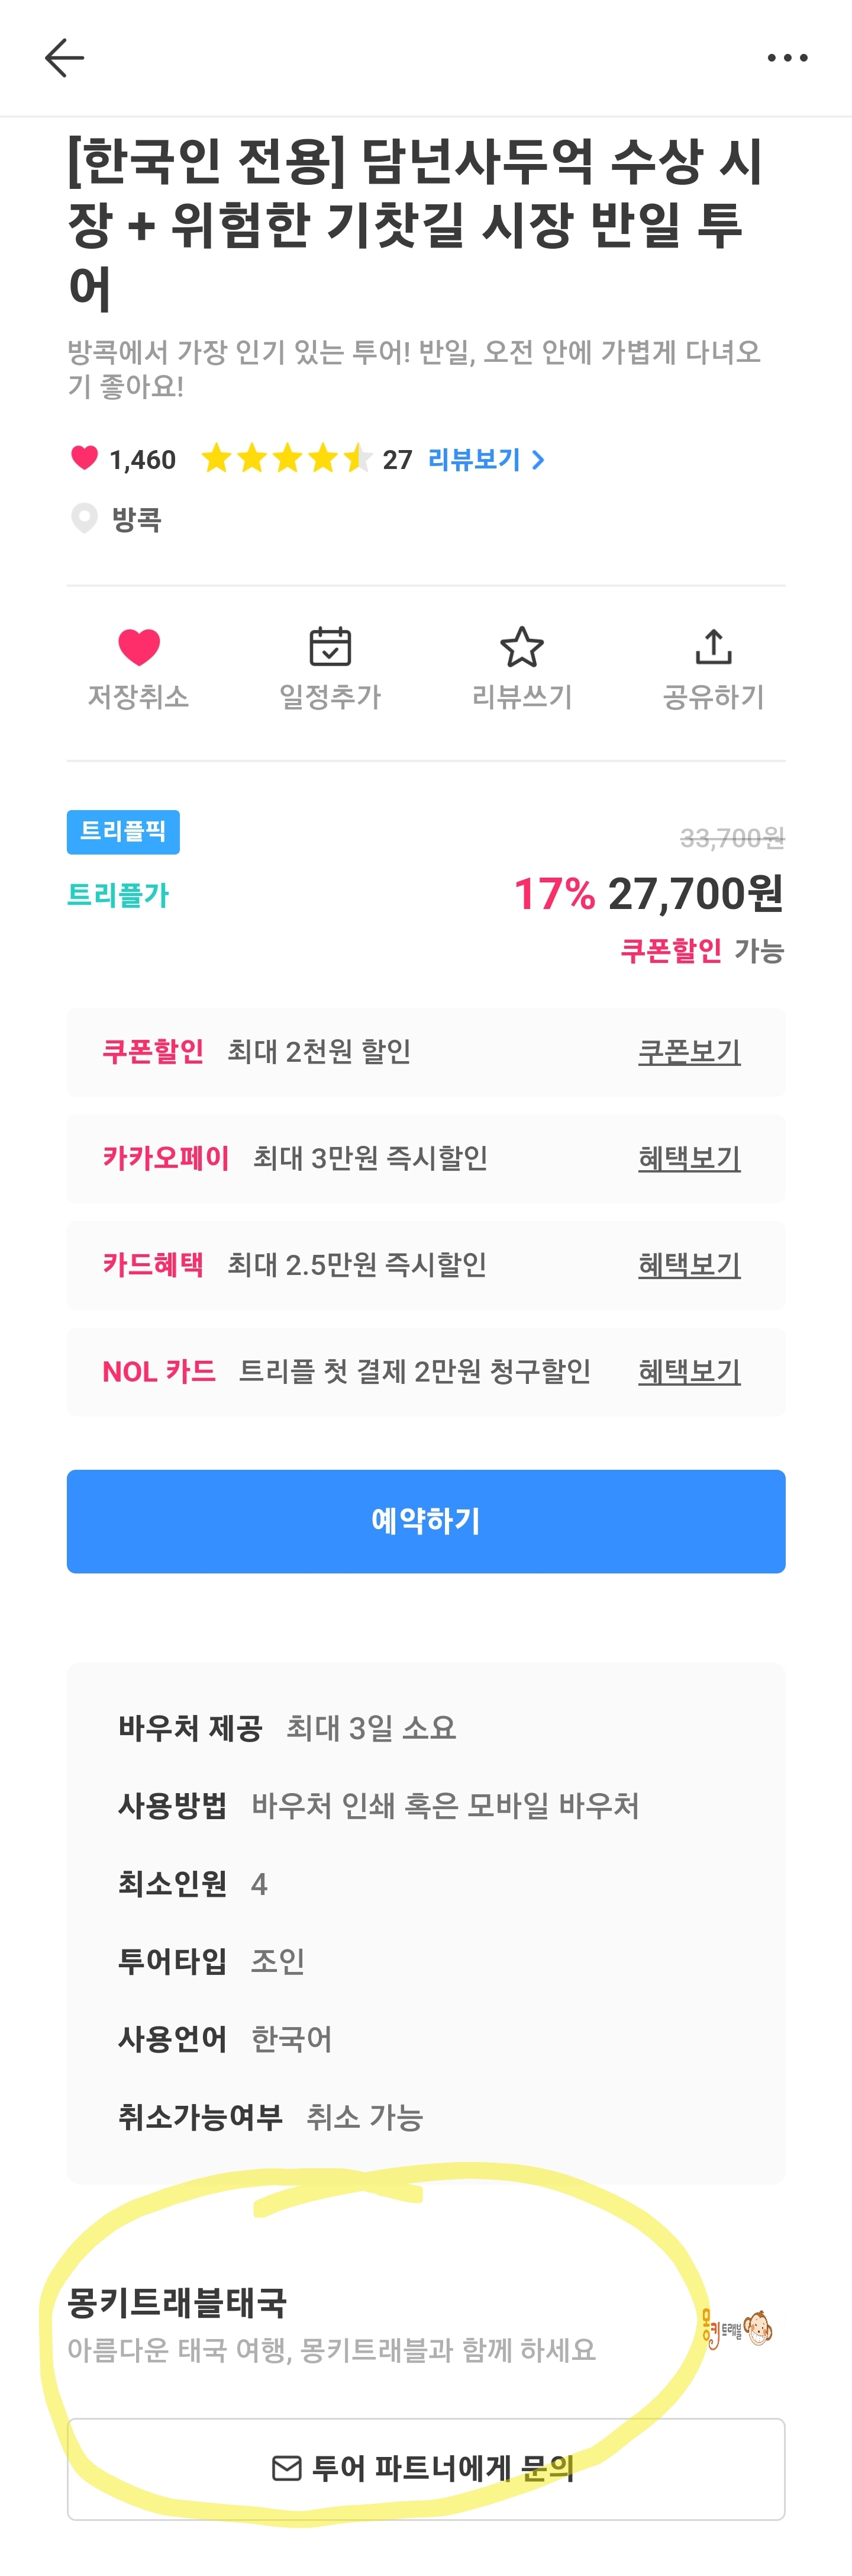Tap the 공유하기 share icon
Viewport: 852px width, 2576px height.
[713, 646]
